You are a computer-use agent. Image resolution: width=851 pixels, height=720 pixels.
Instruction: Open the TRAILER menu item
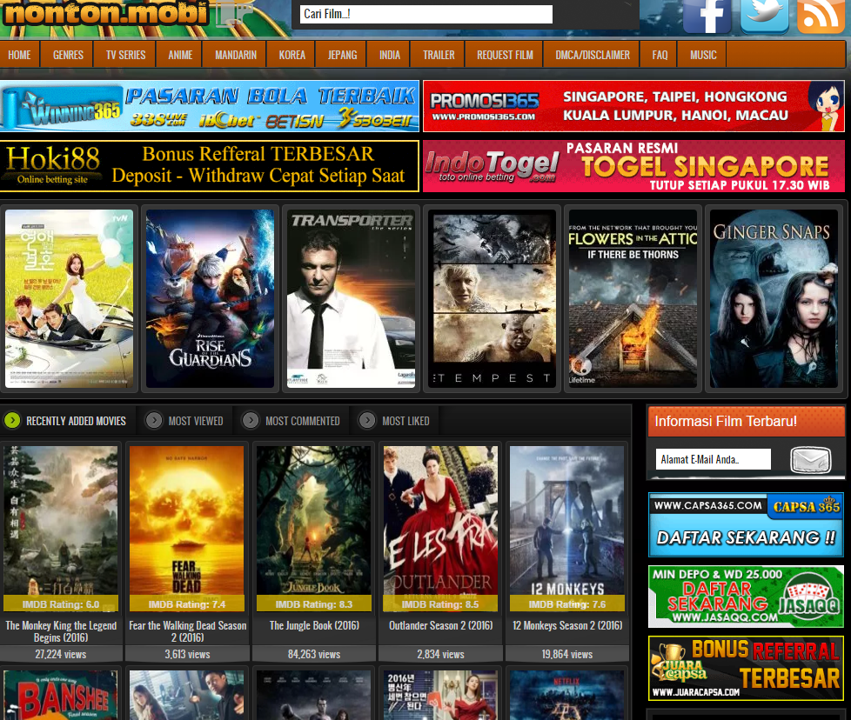[x=439, y=55]
